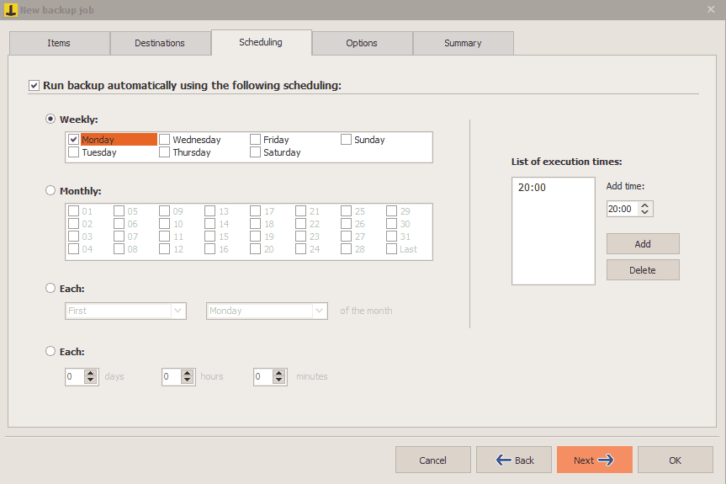Check day 28 of the month

(346, 249)
